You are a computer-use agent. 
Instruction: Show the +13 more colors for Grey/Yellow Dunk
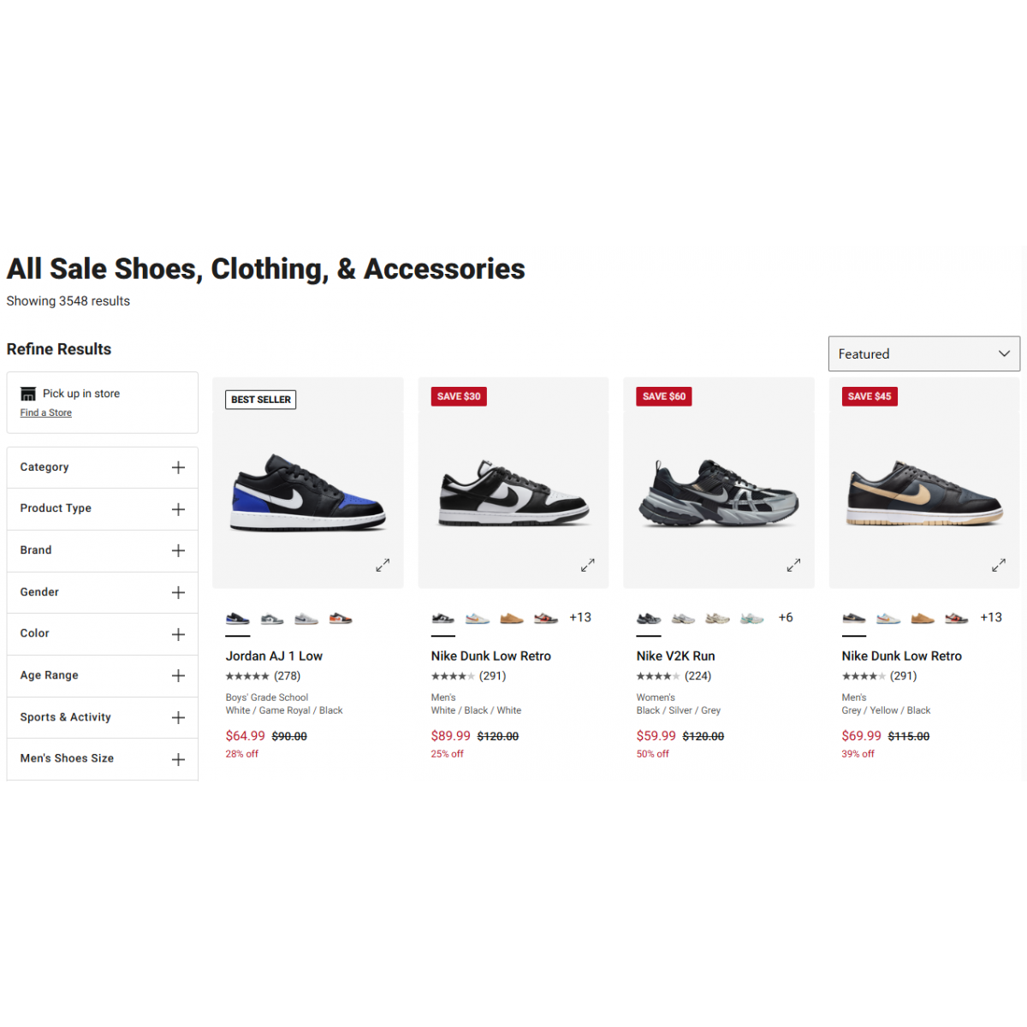[991, 617]
